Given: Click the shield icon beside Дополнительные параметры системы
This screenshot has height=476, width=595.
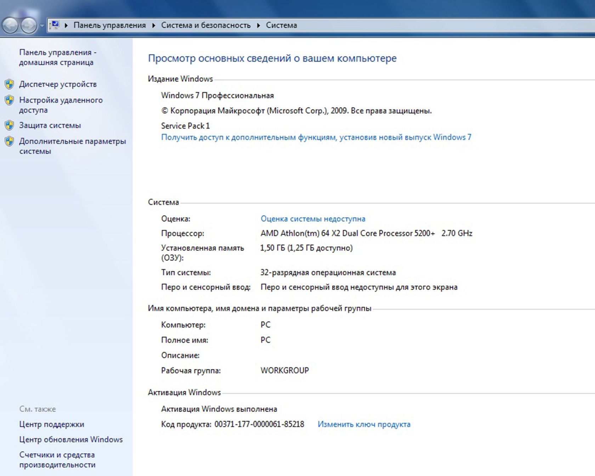Looking at the screenshot, I should [10, 141].
